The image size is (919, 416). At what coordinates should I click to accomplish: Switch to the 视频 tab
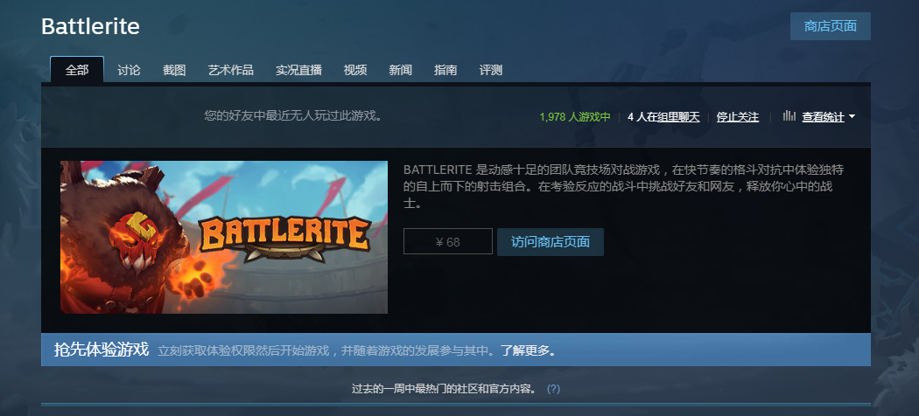(355, 70)
